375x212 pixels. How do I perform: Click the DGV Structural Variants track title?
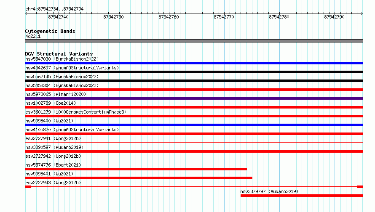(59, 54)
